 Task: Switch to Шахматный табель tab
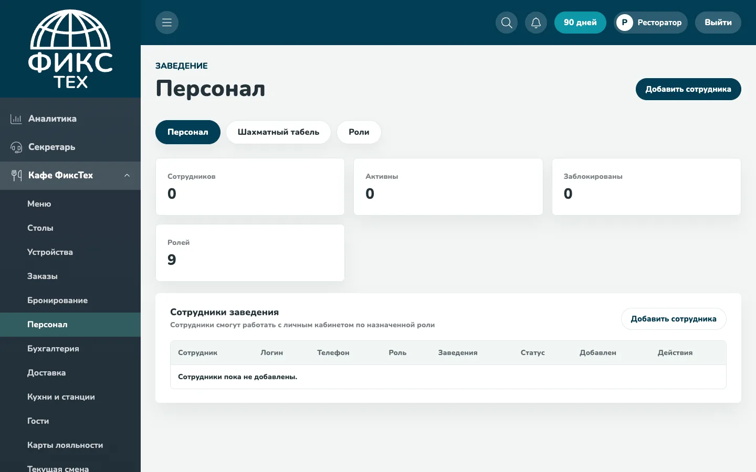(278, 132)
